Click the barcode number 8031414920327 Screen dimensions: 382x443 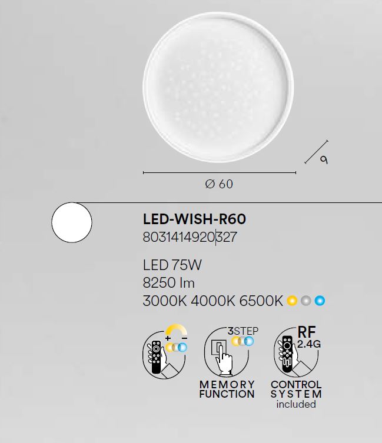pyautogui.click(x=190, y=237)
